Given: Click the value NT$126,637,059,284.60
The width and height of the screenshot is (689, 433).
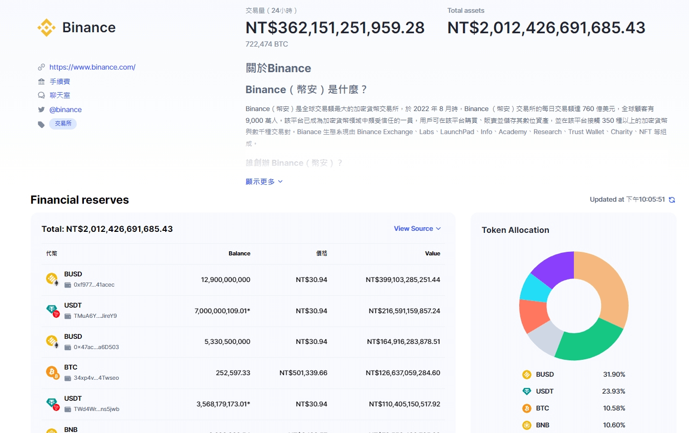Looking at the screenshot, I should [x=403, y=373].
